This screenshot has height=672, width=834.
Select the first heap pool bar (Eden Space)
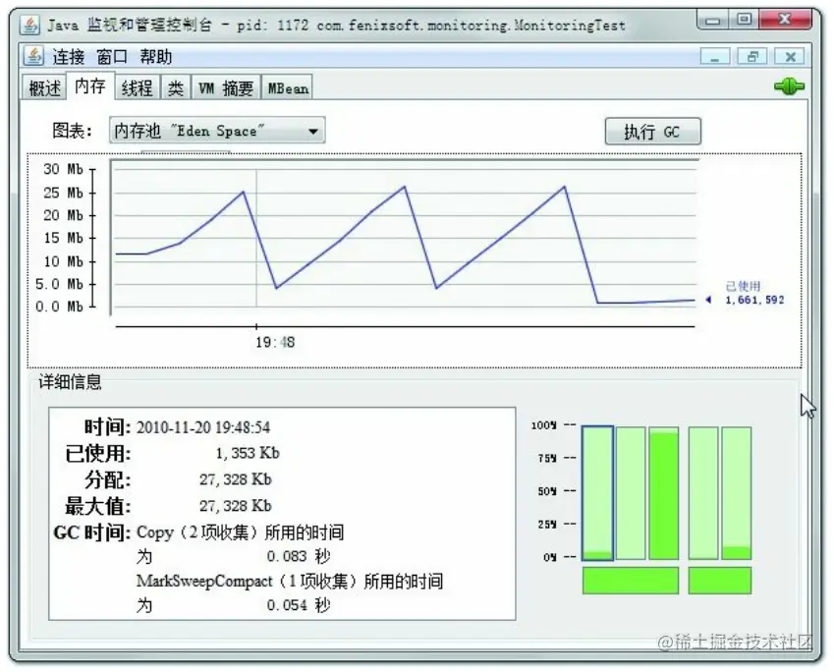[597, 492]
